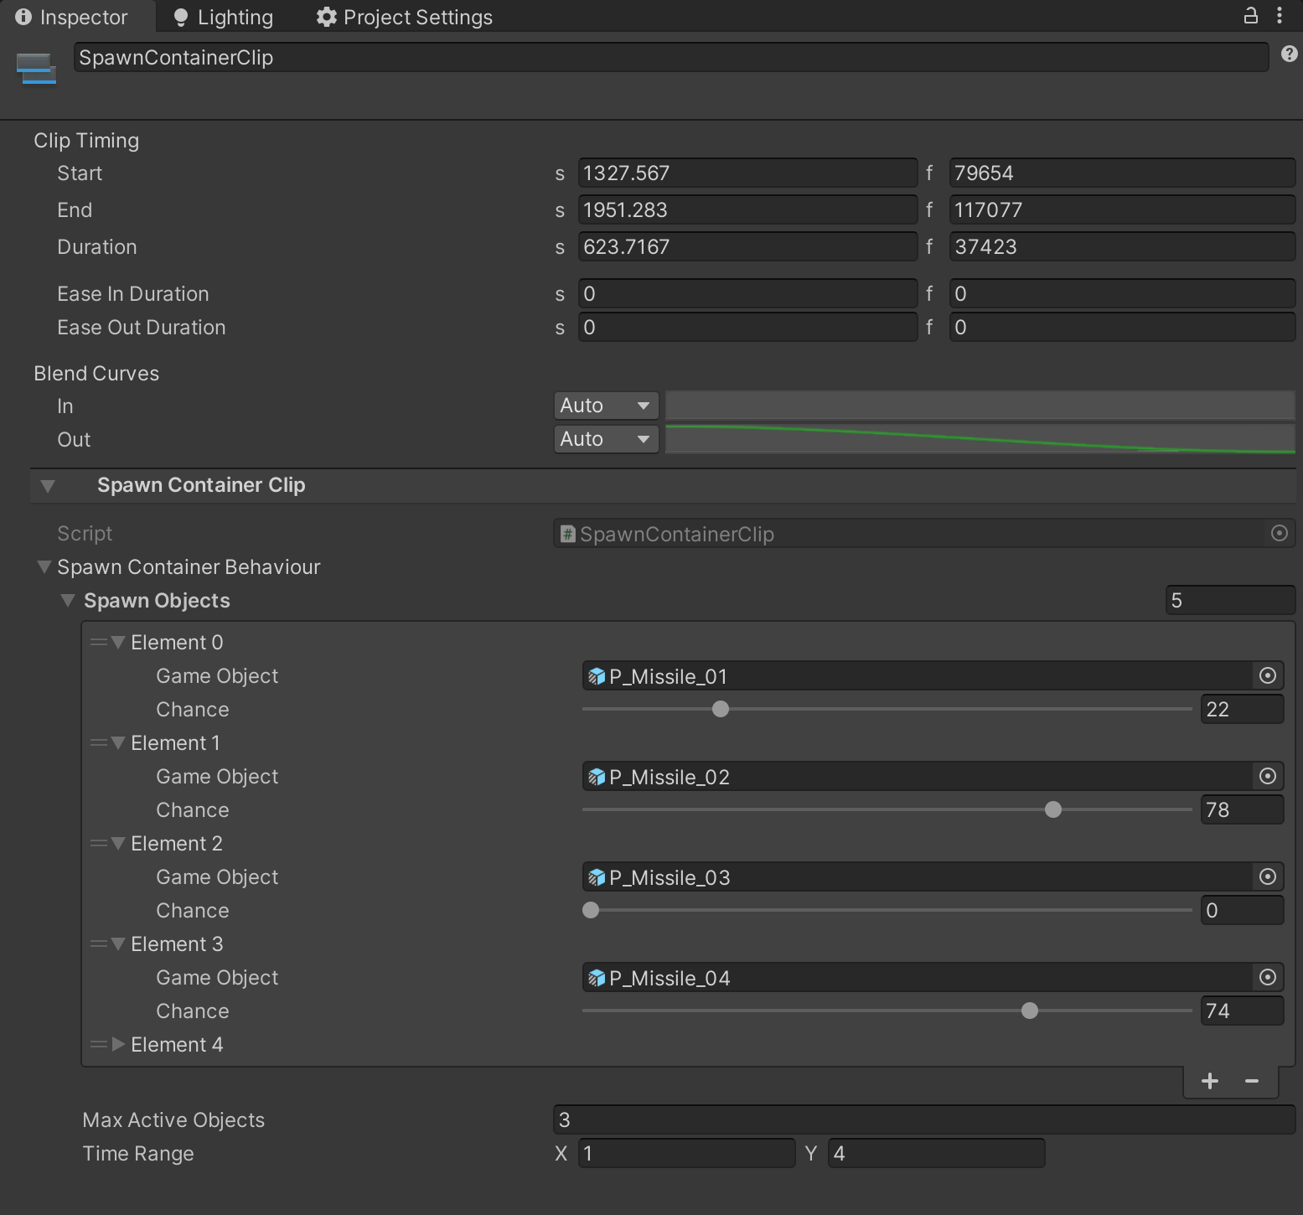The width and height of the screenshot is (1303, 1215).
Task: Click the Element 0 drag handle
Action: (99, 643)
